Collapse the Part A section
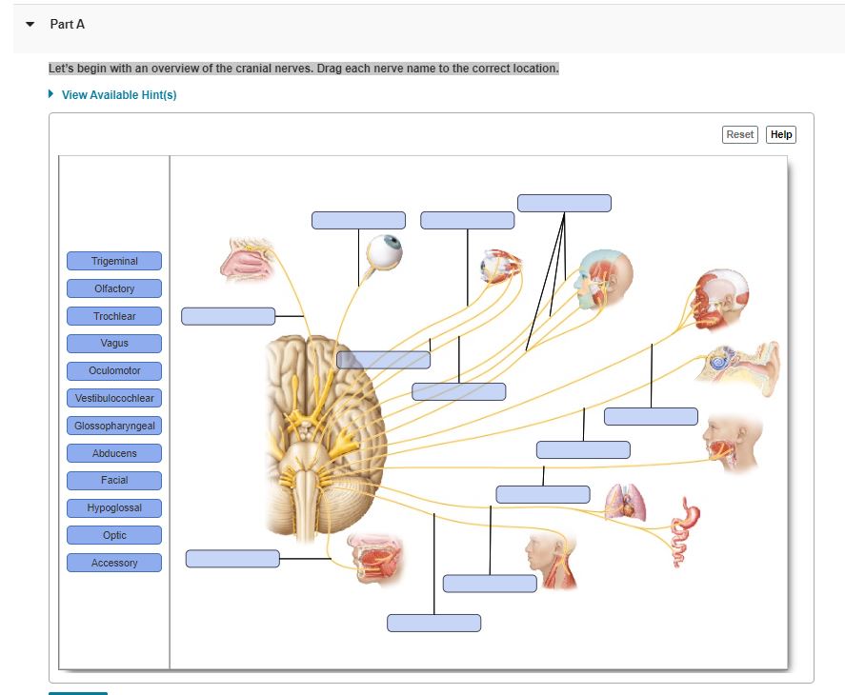Screen dimensions: 845x695 [x=28, y=25]
